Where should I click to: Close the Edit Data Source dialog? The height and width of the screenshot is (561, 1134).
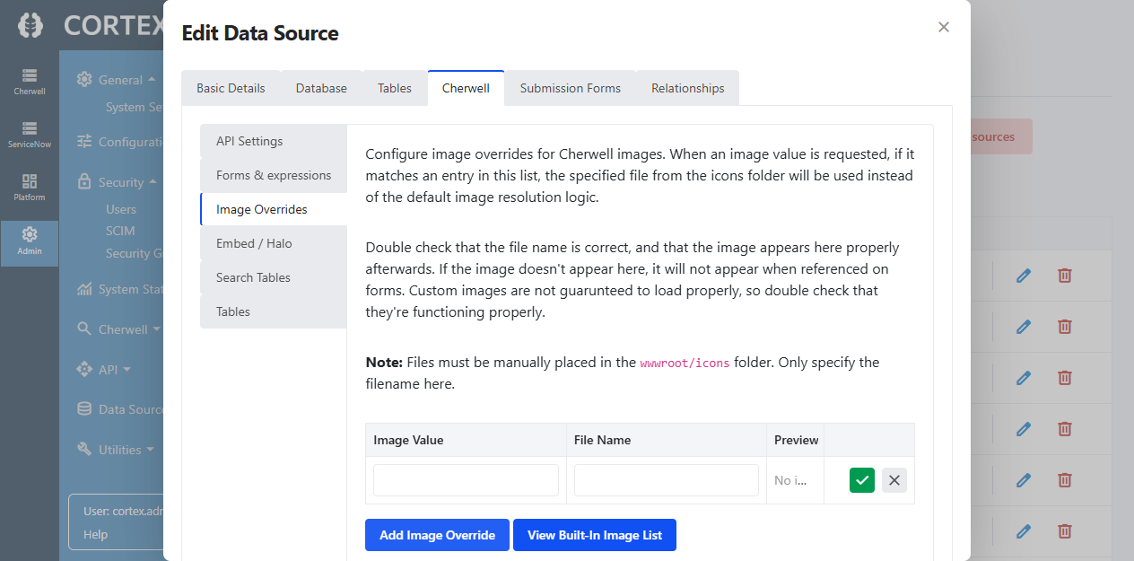click(944, 27)
